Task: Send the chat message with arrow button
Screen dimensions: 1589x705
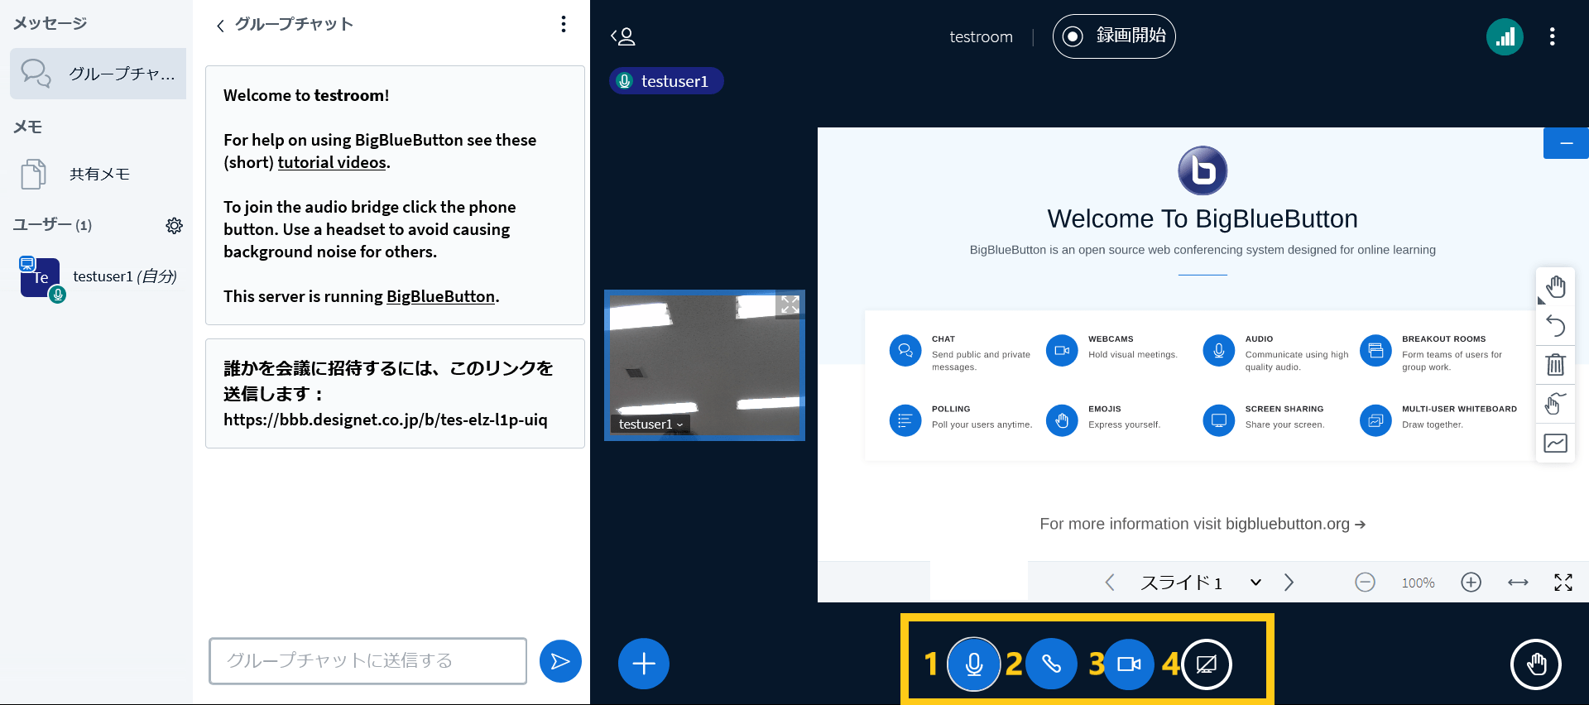Action: (560, 661)
